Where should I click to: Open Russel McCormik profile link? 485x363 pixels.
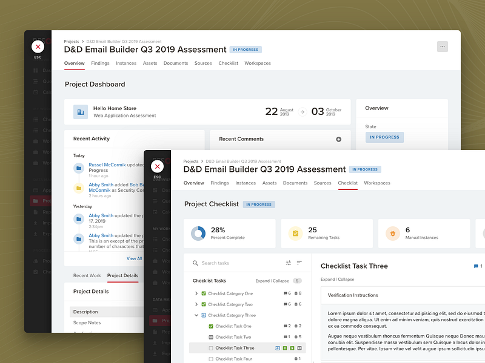pos(107,165)
